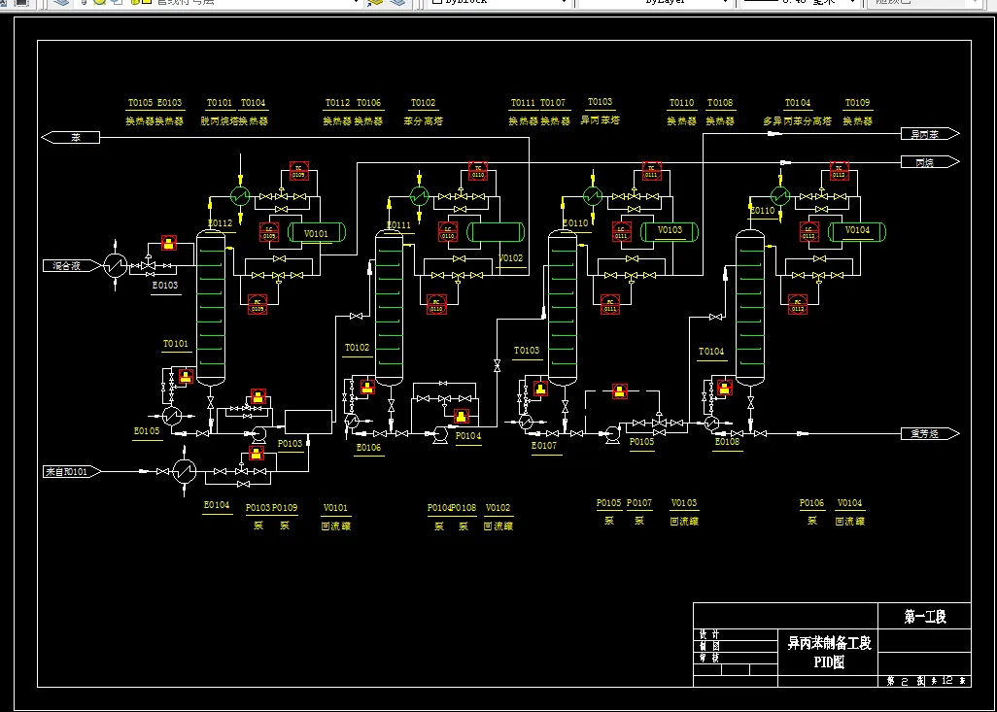
Task: Click the FC 0111 flow controller bubble
Action: (610, 304)
